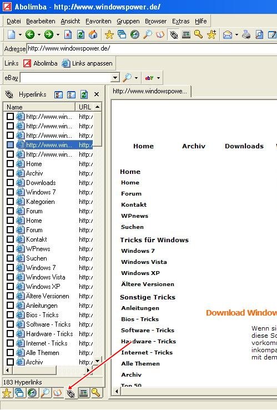Click the WPnews link in the web page sidebar
Image resolution: width=277 pixels, height=410 pixels.
[134, 216]
